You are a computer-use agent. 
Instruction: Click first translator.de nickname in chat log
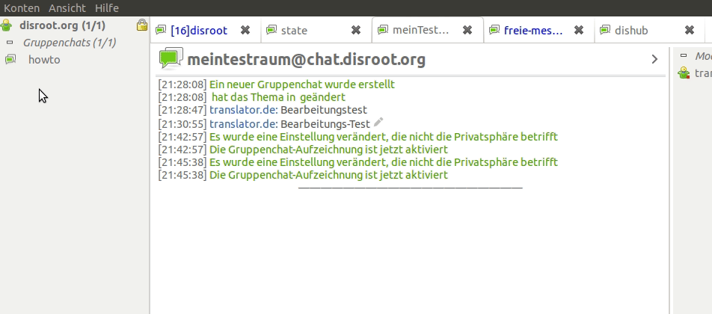point(243,110)
